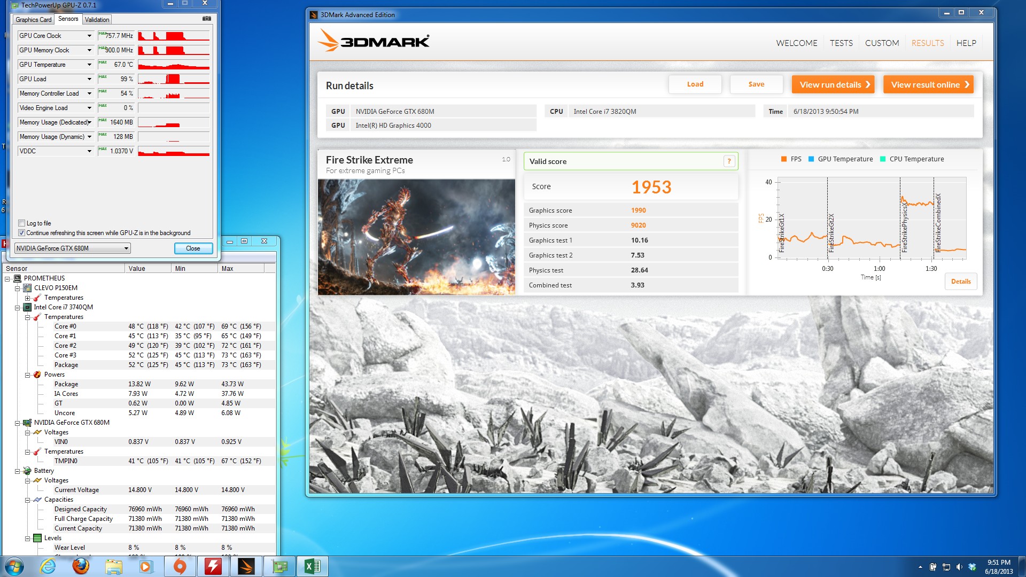Open Firefox from the taskbar
Screen dimensions: 1026x577
(81, 566)
